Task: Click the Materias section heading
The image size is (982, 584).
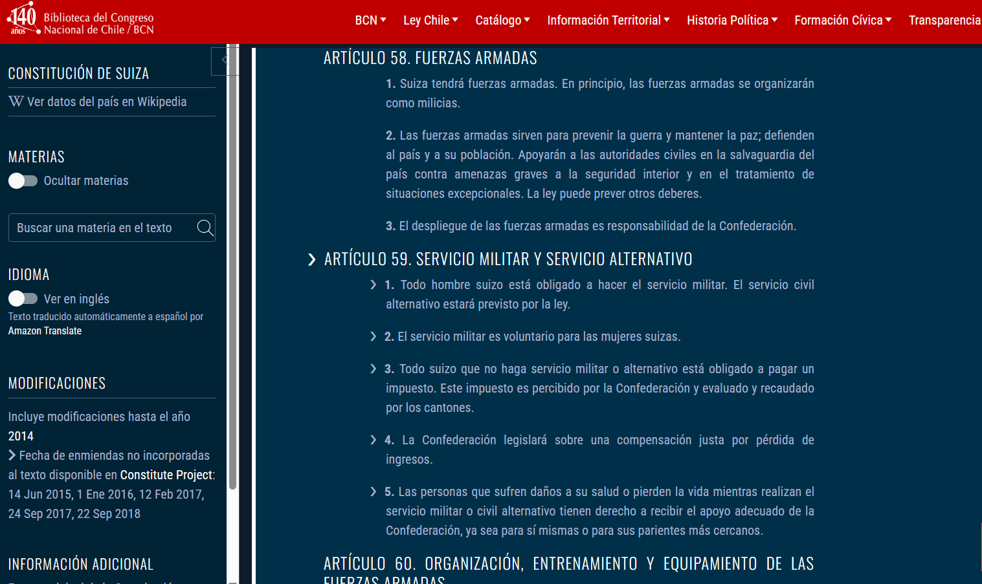Action: pyautogui.click(x=36, y=157)
